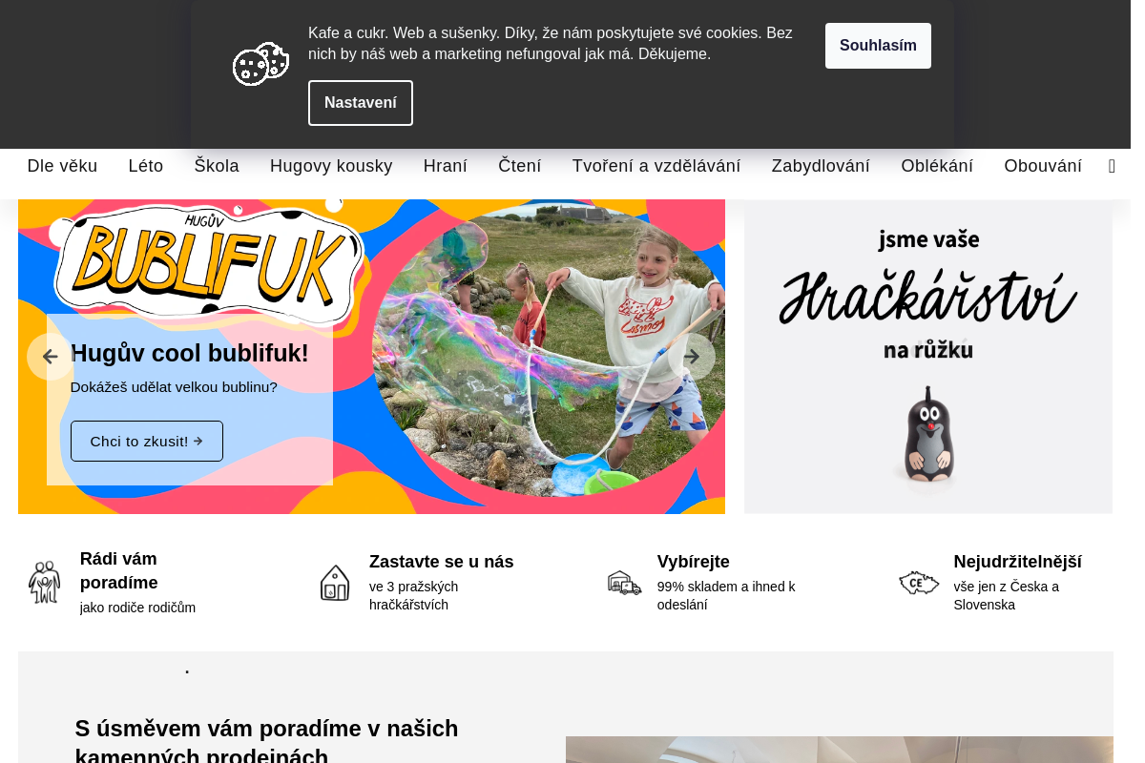Open cookie Nastavení settings
The height and width of the screenshot is (763, 1145).
[x=361, y=103]
